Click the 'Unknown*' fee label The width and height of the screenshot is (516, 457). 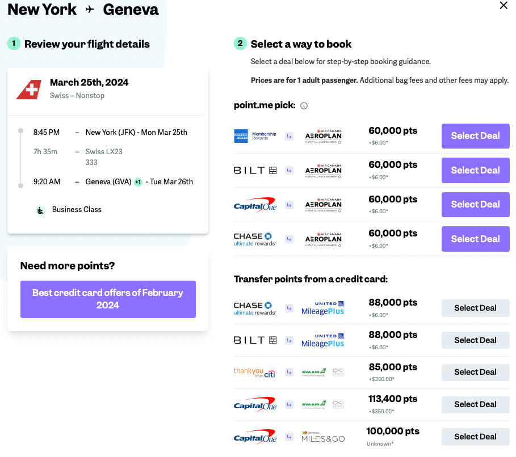pos(380,444)
